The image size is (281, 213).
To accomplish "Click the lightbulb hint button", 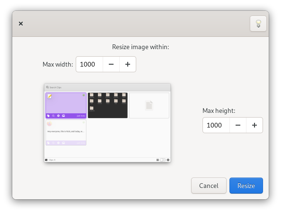I will 258,24.
